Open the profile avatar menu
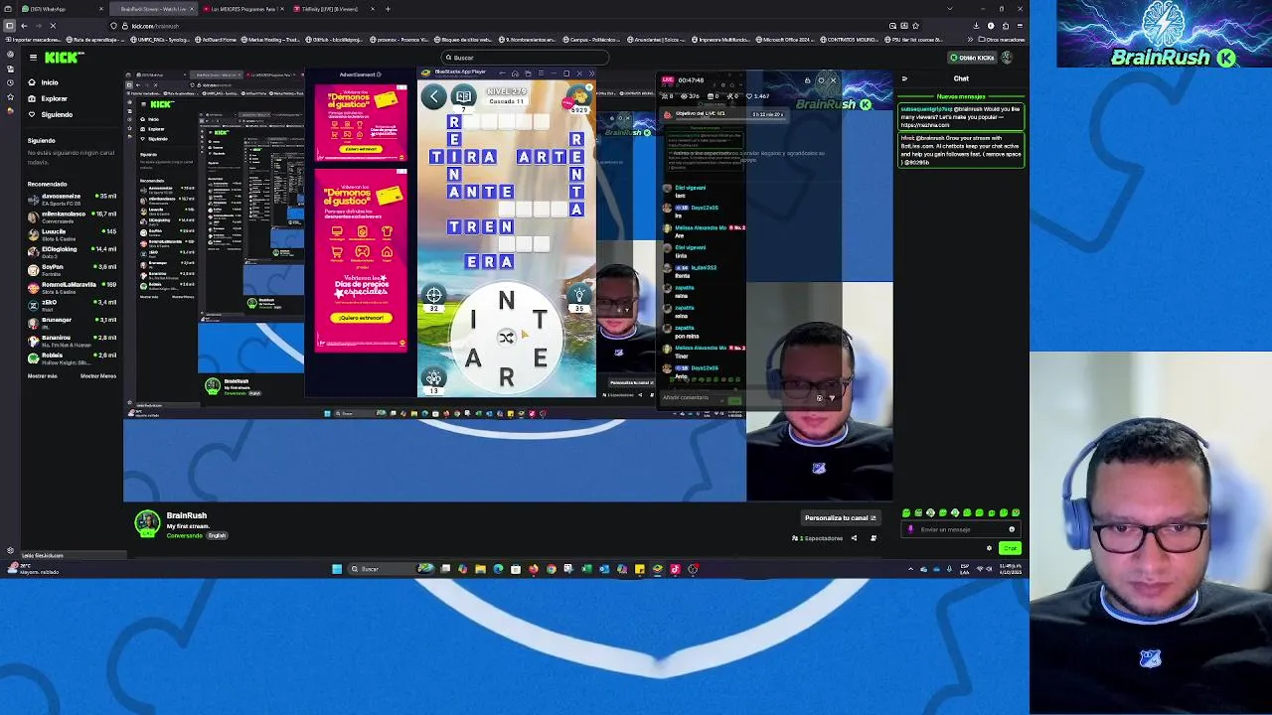Screen dimensions: 1272x715 pyautogui.click(x=1007, y=58)
